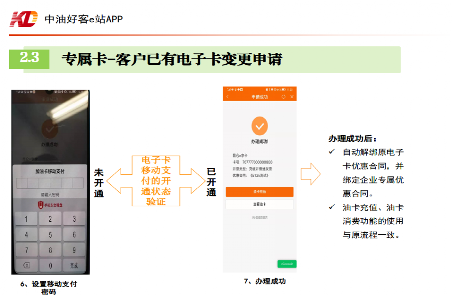The width and height of the screenshot is (452, 295).
Task: Click the KD logo in the header
Action: [x=24, y=19]
